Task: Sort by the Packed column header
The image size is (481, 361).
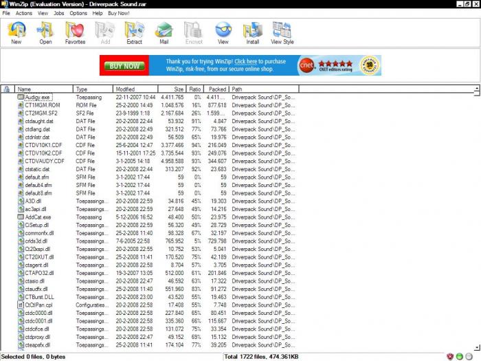Action: 216,89
